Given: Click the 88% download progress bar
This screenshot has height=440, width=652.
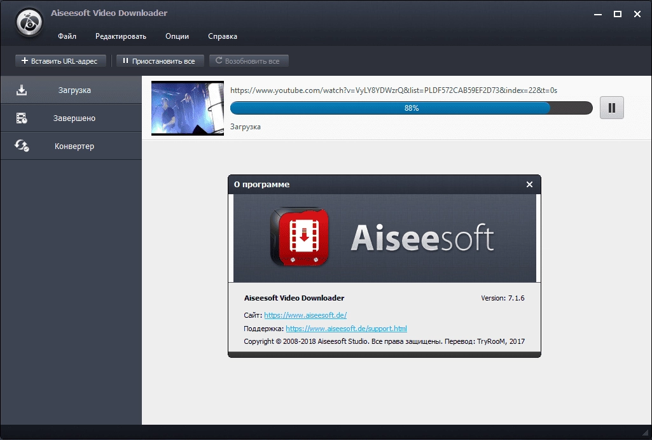Looking at the screenshot, I should (x=412, y=108).
